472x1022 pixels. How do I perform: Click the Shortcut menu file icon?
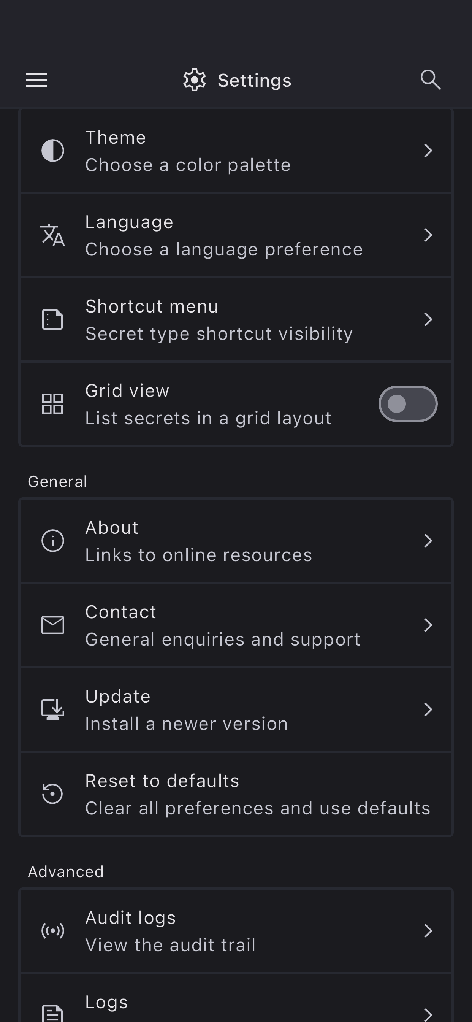pyautogui.click(x=53, y=319)
